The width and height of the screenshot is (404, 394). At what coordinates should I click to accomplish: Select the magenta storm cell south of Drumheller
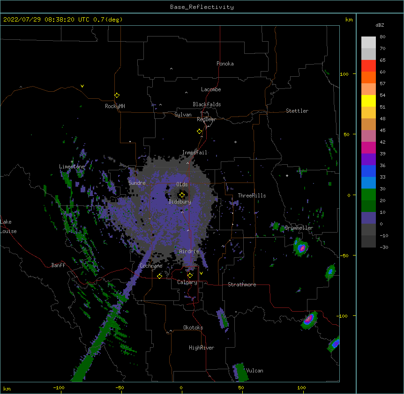pyautogui.click(x=301, y=248)
